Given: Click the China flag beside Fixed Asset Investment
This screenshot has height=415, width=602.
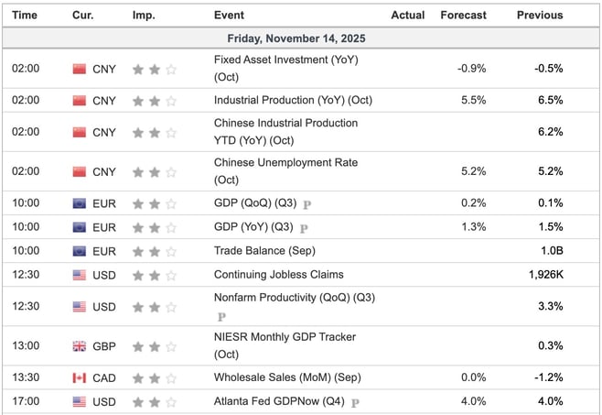Looking at the screenshot, I should tap(79, 69).
